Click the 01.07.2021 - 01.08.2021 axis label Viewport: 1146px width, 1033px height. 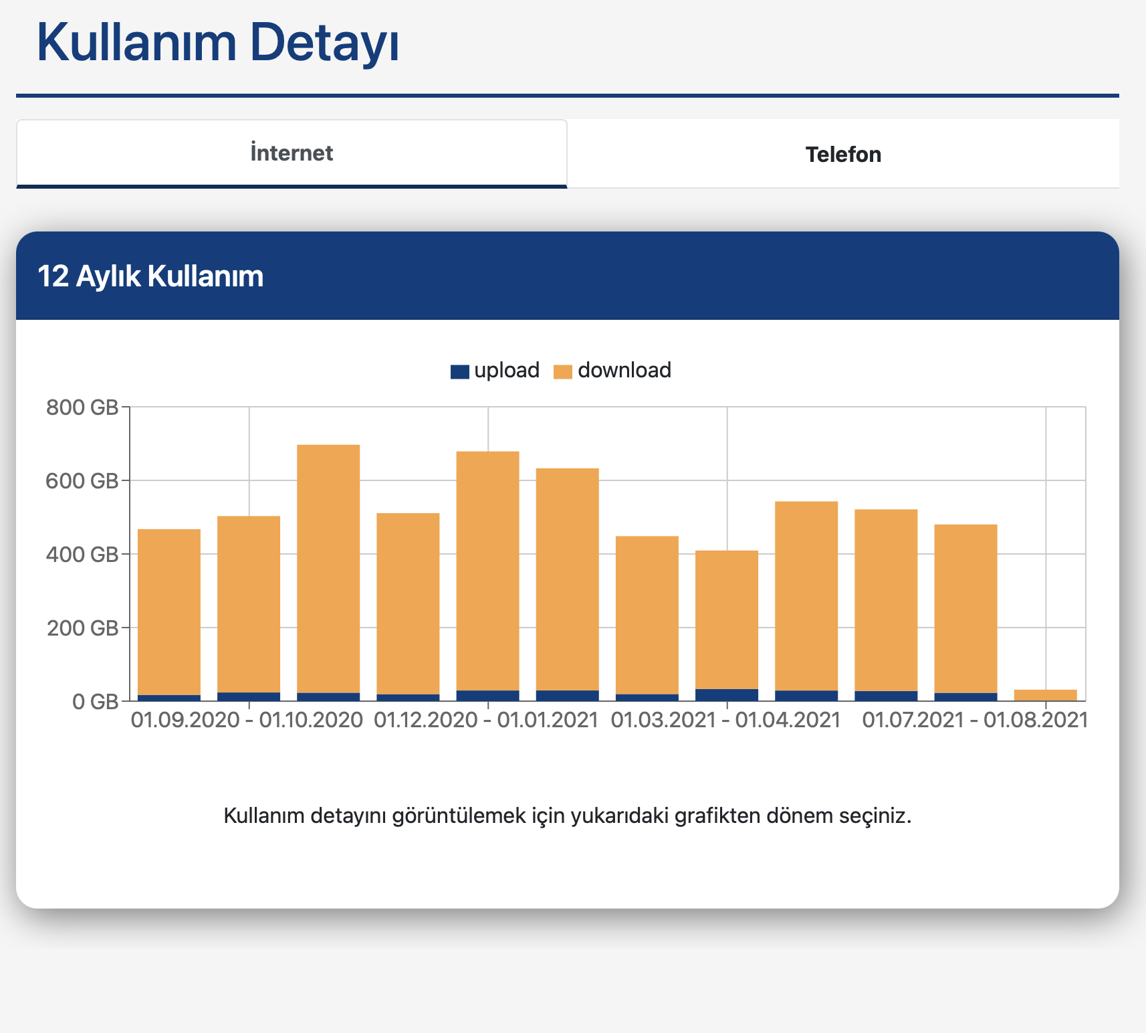[976, 720]
